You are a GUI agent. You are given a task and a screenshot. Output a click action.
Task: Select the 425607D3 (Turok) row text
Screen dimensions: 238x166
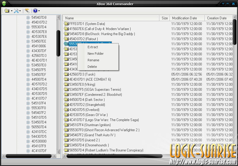coord(82,74)
